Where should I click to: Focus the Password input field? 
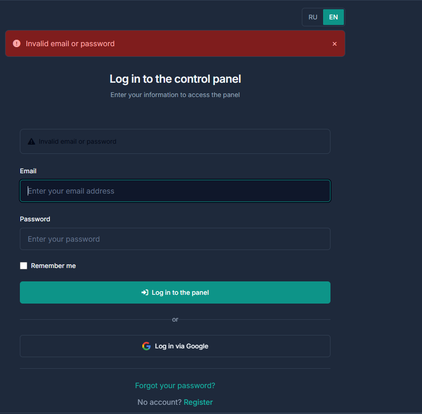tap(175, 239)
